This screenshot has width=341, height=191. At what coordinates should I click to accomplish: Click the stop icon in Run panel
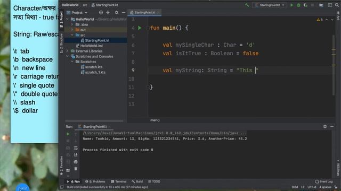[x=68, y=141]
